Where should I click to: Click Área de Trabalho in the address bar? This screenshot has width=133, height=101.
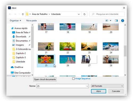[40, 14]
